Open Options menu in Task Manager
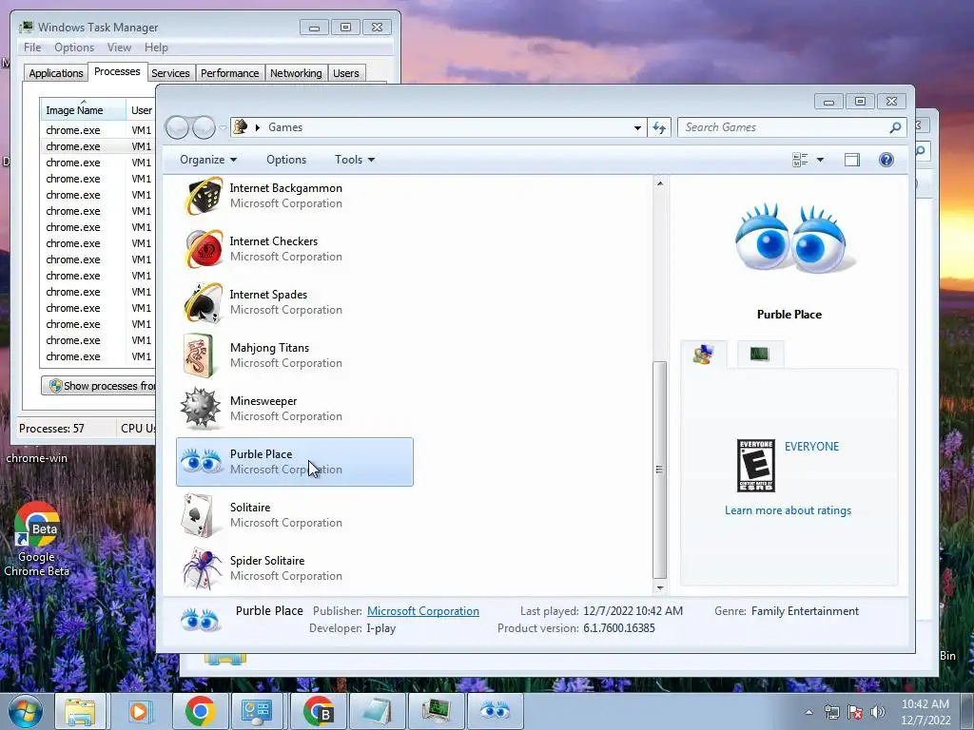Screen dimensions: 974x730 coord(74,48)
